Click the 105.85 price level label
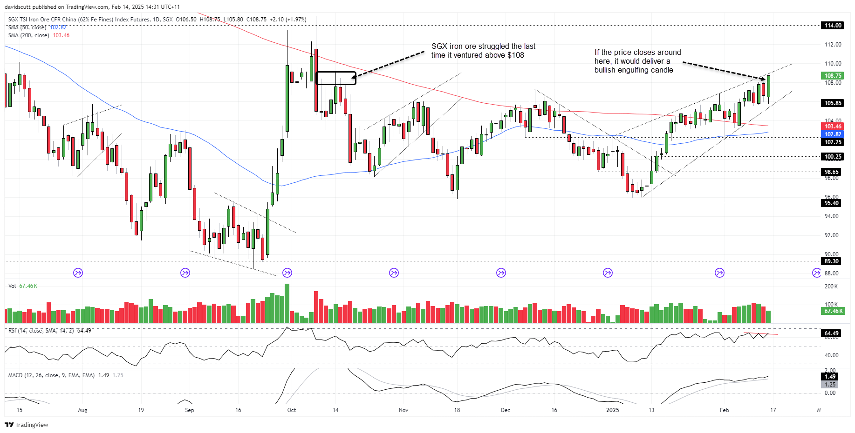855x433 pixels. coord(832,103)
